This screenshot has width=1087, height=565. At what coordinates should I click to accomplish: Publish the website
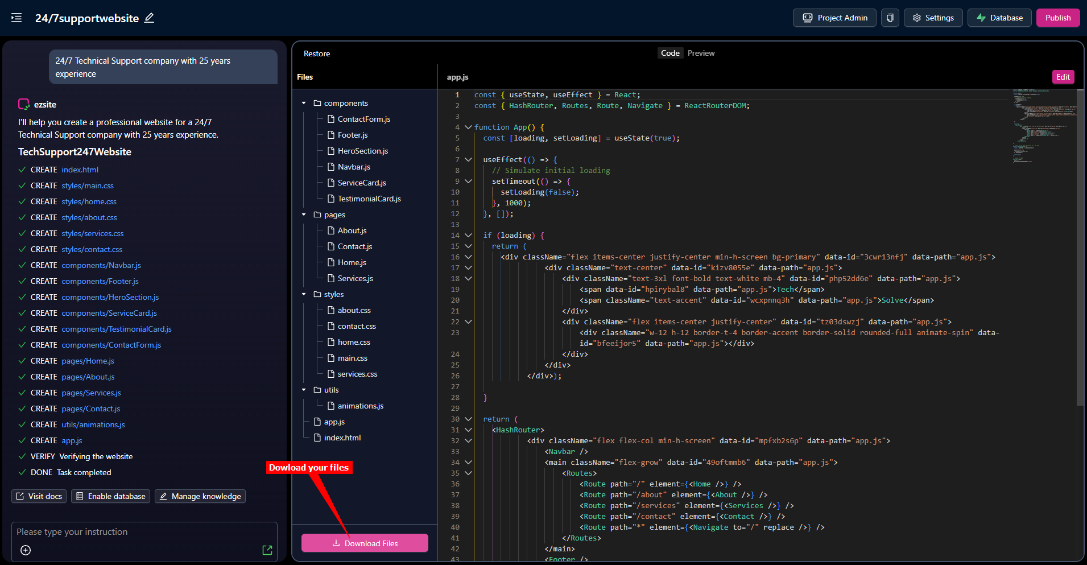tap(1058, 18)
